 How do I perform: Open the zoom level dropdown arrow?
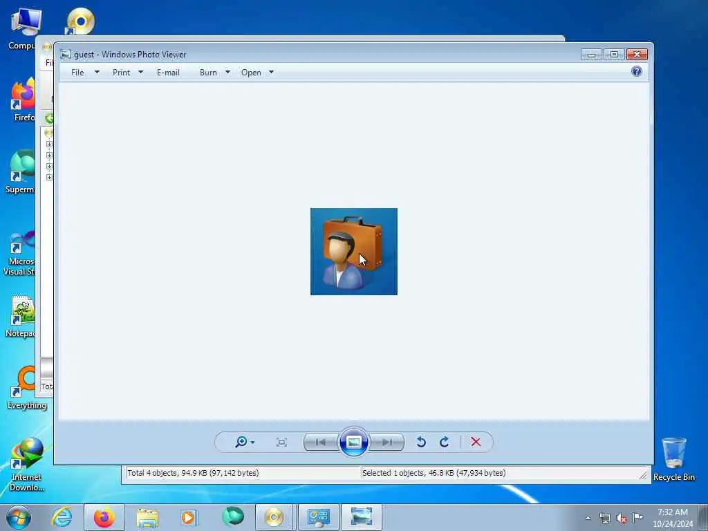point(252,442)
